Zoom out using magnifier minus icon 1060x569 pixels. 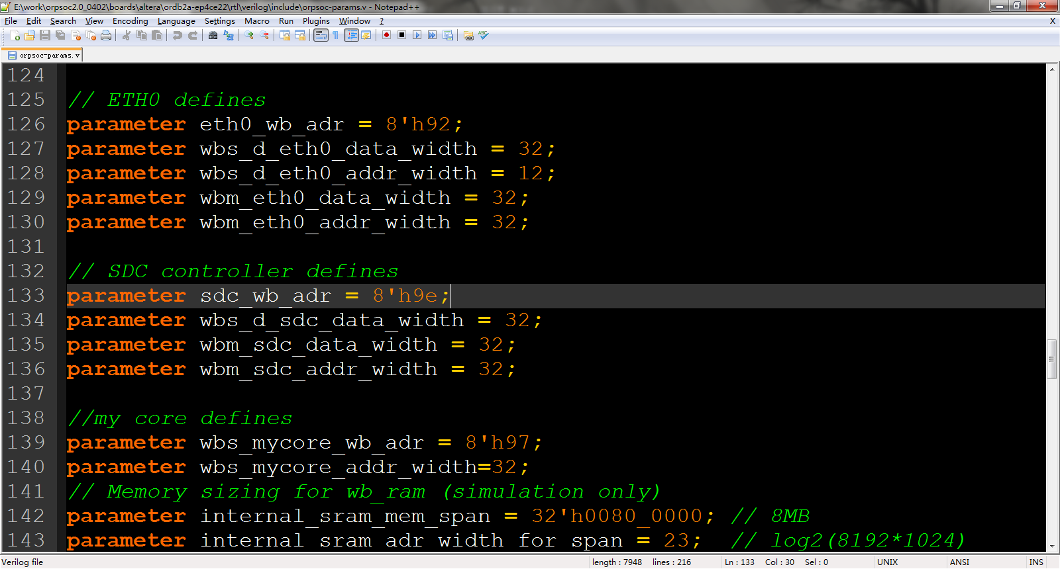[x=264, y=36]
